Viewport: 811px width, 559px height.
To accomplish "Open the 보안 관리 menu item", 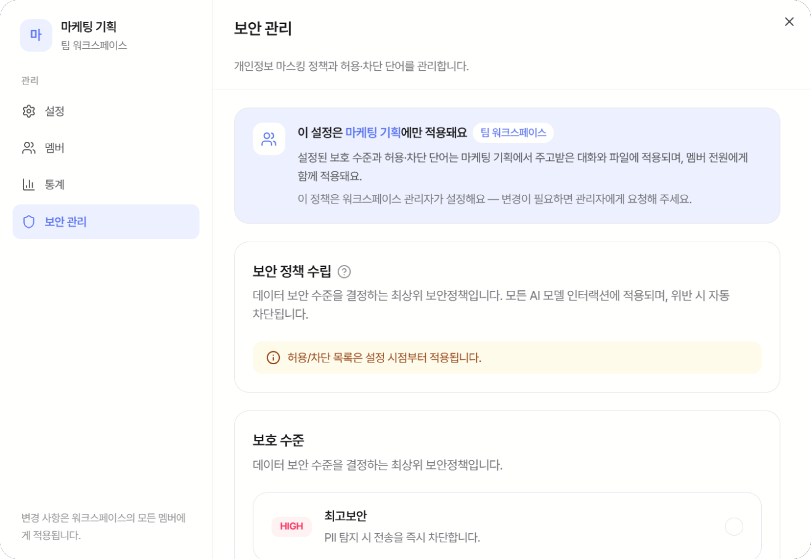I will [106, 222].
